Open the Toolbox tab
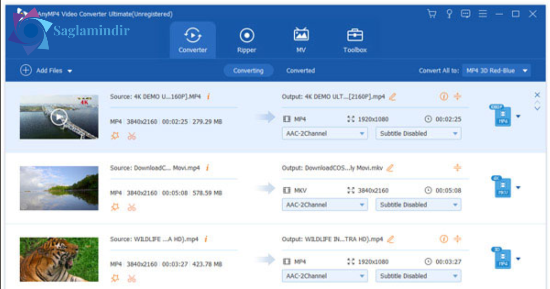The height and width of the screenshot is (289, 550). coord(355,40)
